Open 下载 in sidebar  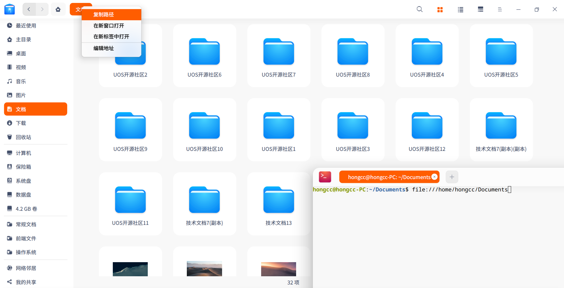click(x=36, y=123)
